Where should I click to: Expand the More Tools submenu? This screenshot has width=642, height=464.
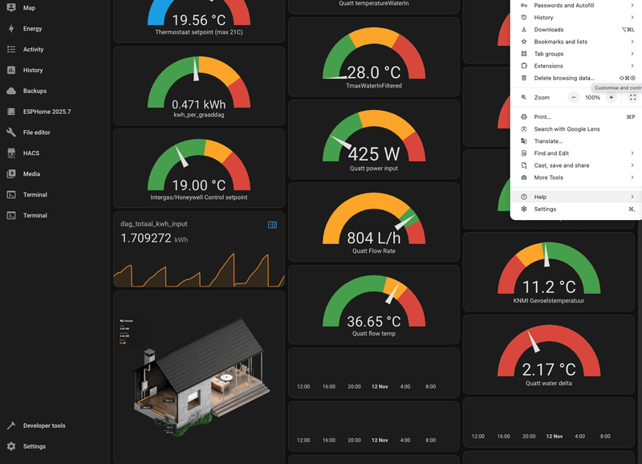pos(576,177)
